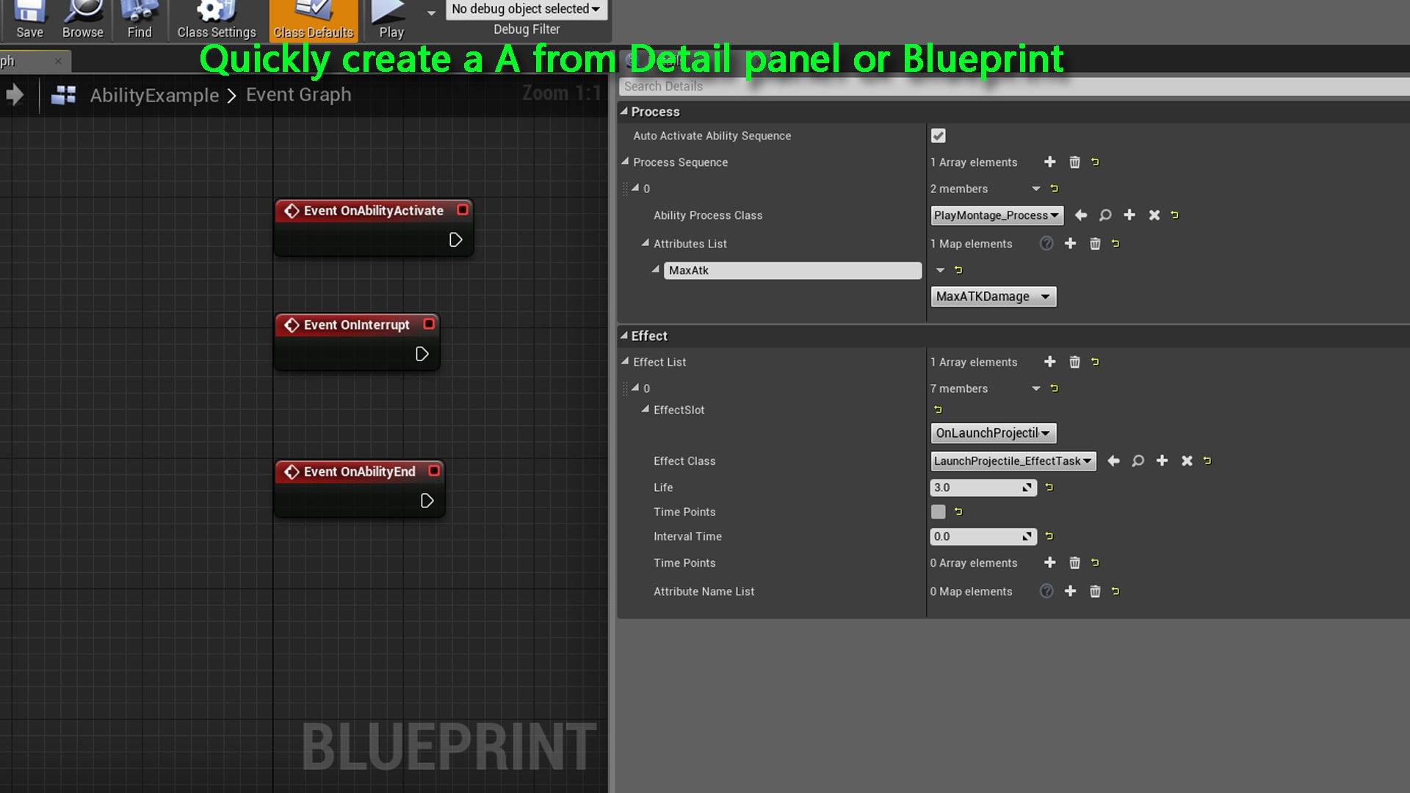Add an element to the Process Sequence array
Image resolution: width=1410 pixels, height=793 pixels.
click(x=1049, y=162)
